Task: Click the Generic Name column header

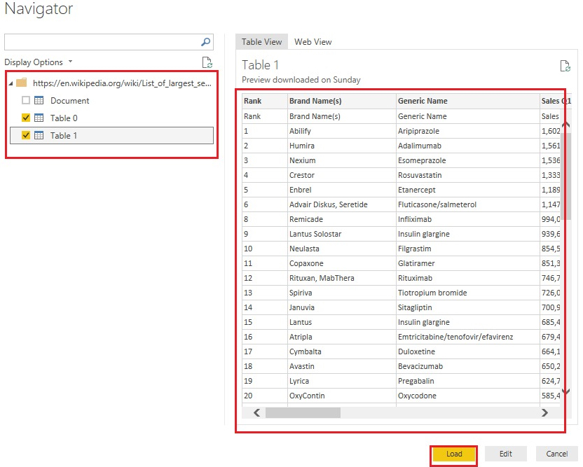Action: (468, 101)
